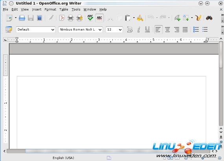Image resolution: width=224 pixels, height=161 pixels.
Task: Open the View menu
Action: click(25, 9)
